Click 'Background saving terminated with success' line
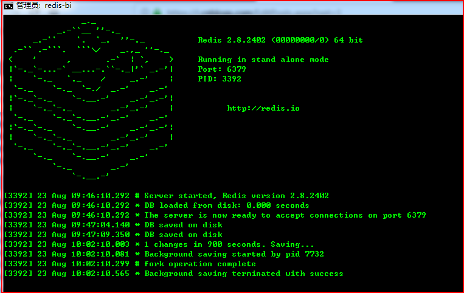Image resolution: width=464 pixels, height=293 pixels. pyautogui.click(x=174, y=274)
